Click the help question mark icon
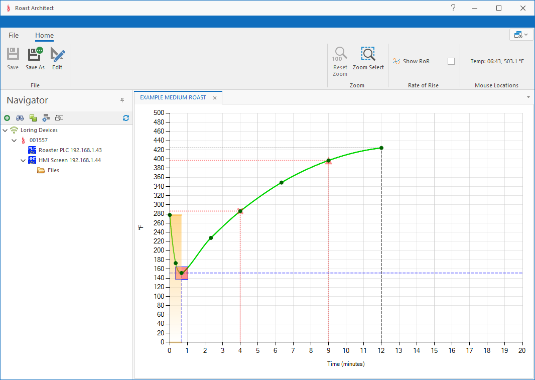 453,8
